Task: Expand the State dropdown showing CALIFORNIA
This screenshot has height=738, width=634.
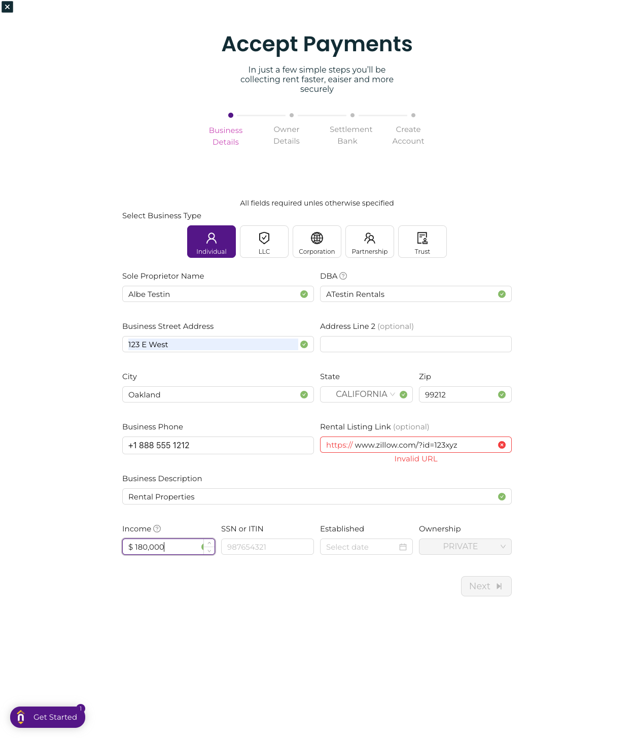Action: [x=366, y=394]
